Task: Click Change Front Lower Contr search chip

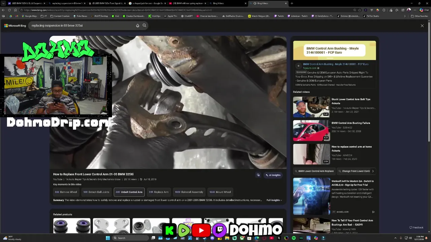Action: click(354, 171)
